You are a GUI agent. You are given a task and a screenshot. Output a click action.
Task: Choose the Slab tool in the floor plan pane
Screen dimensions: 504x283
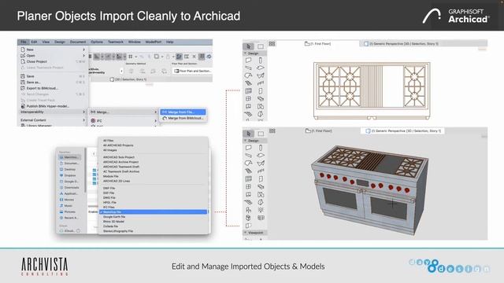pyautogui.click(x=261, y=68)
